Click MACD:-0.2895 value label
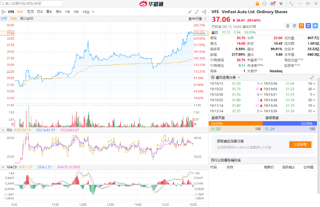This screenshot has width=320, height=207. pyautogui.click(x=69, y=167)
